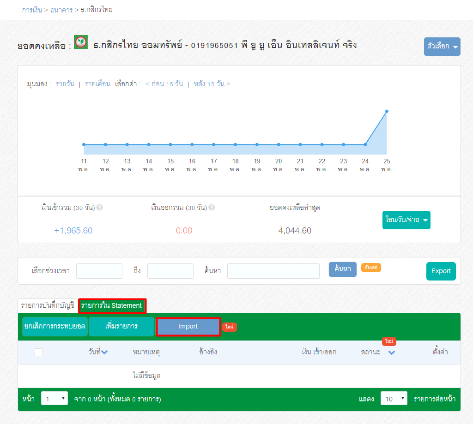Image resolution: width=473 pixels, height=424 pixels.
Task: Click help icon next to เงินเข้ารวม (30 วัน)
Action: click(x=100, y=207)
